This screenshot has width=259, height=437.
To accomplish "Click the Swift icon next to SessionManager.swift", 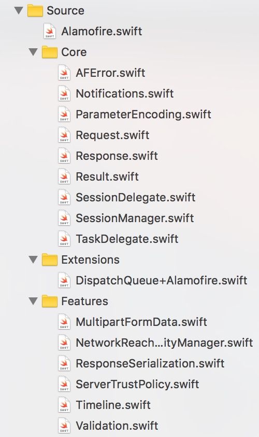I will pos(64,218).
